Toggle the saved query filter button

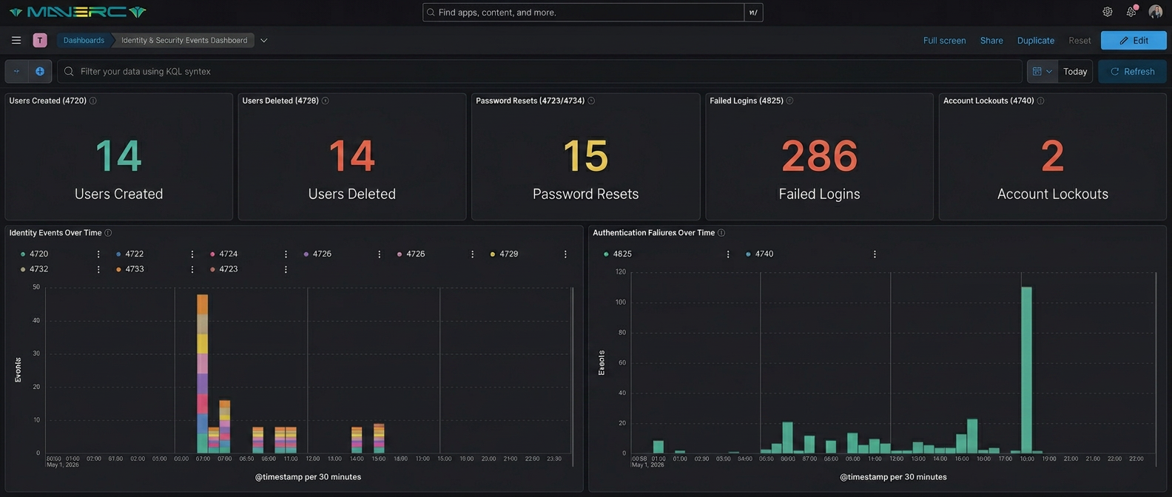16,72
